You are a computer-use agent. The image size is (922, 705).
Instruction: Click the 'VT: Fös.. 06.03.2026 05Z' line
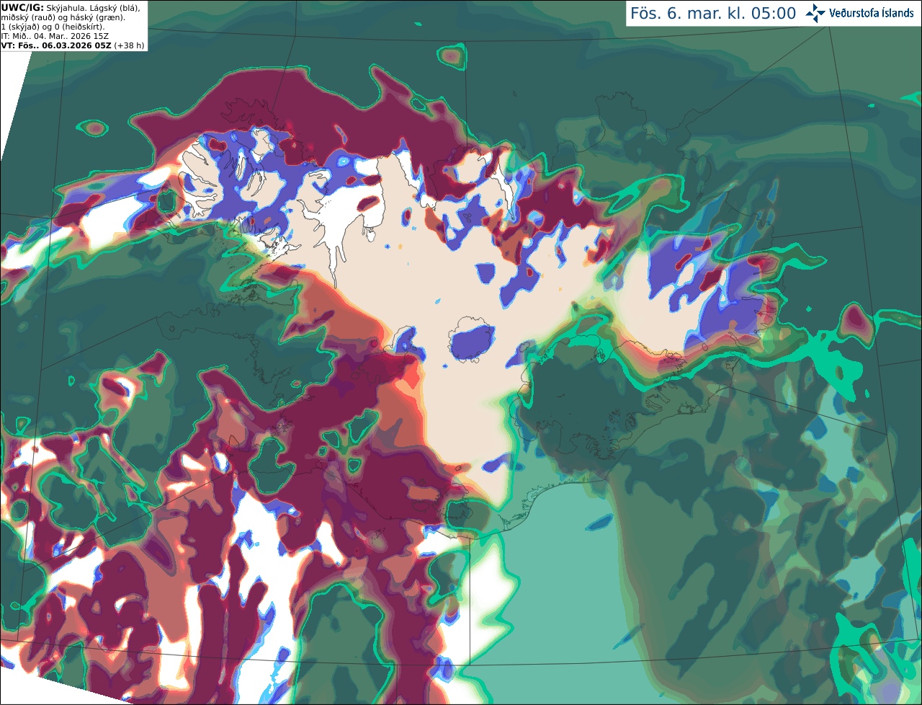(56, 45)
